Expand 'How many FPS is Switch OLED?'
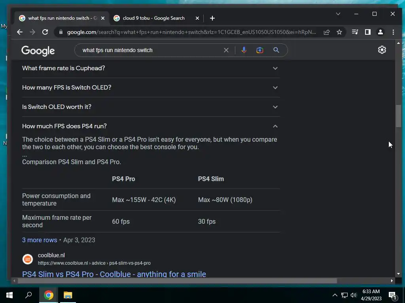Image resolution: width=405 pixels, height=303 pixels. [151, 88]
